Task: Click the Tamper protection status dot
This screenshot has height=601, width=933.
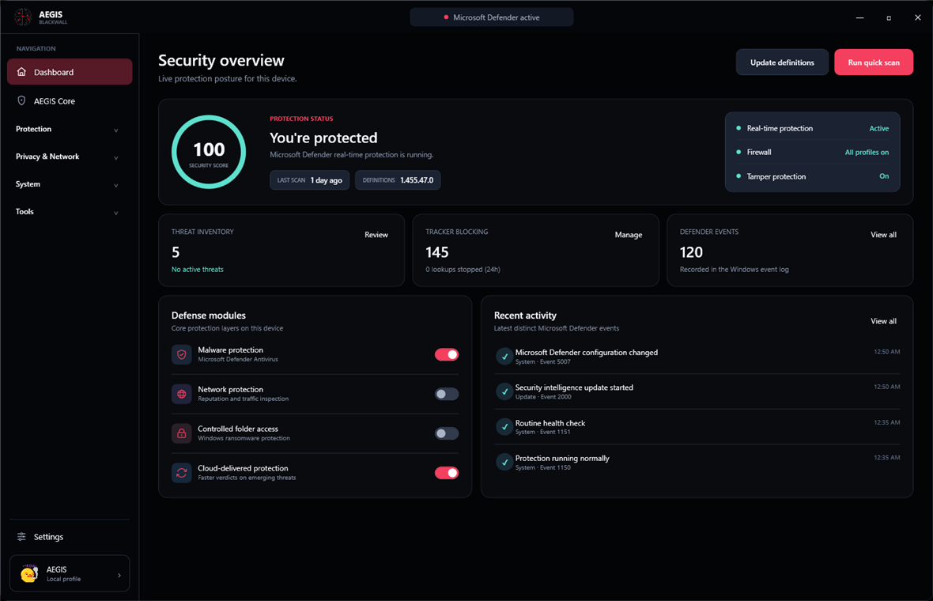Action: [738, 176]
